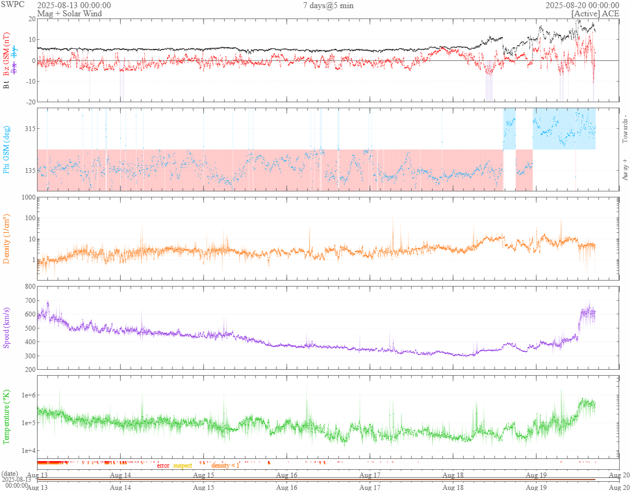Image resolution: width=630 pixels, height=491 pixels.
Task: Select the SWPC label in the header
Action: tap(13, 5)
